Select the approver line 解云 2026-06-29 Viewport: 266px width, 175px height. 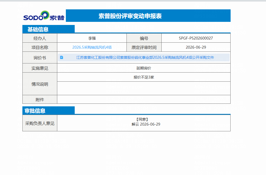click(x=146, y=124)
